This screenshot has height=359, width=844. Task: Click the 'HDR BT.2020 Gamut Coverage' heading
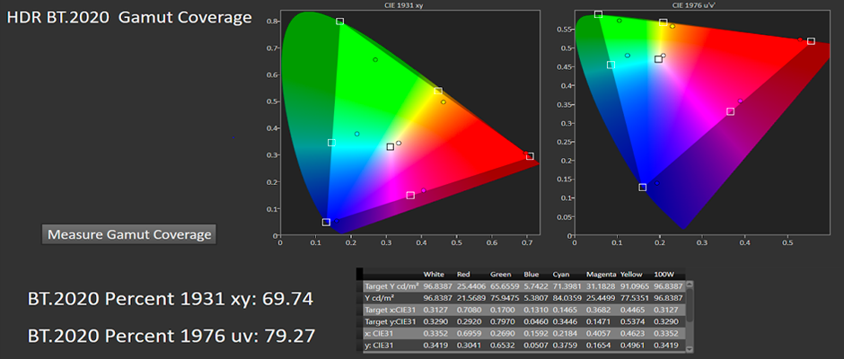tap(129, 17)
